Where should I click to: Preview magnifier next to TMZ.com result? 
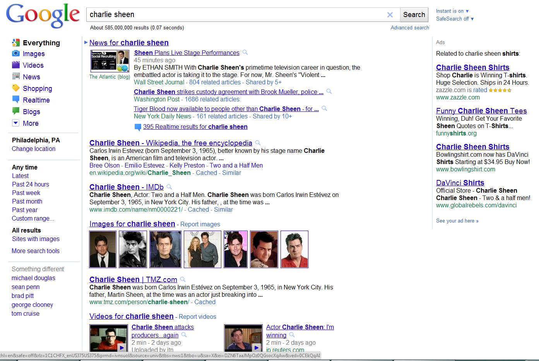pyautogui.click(x=183, y=279)
